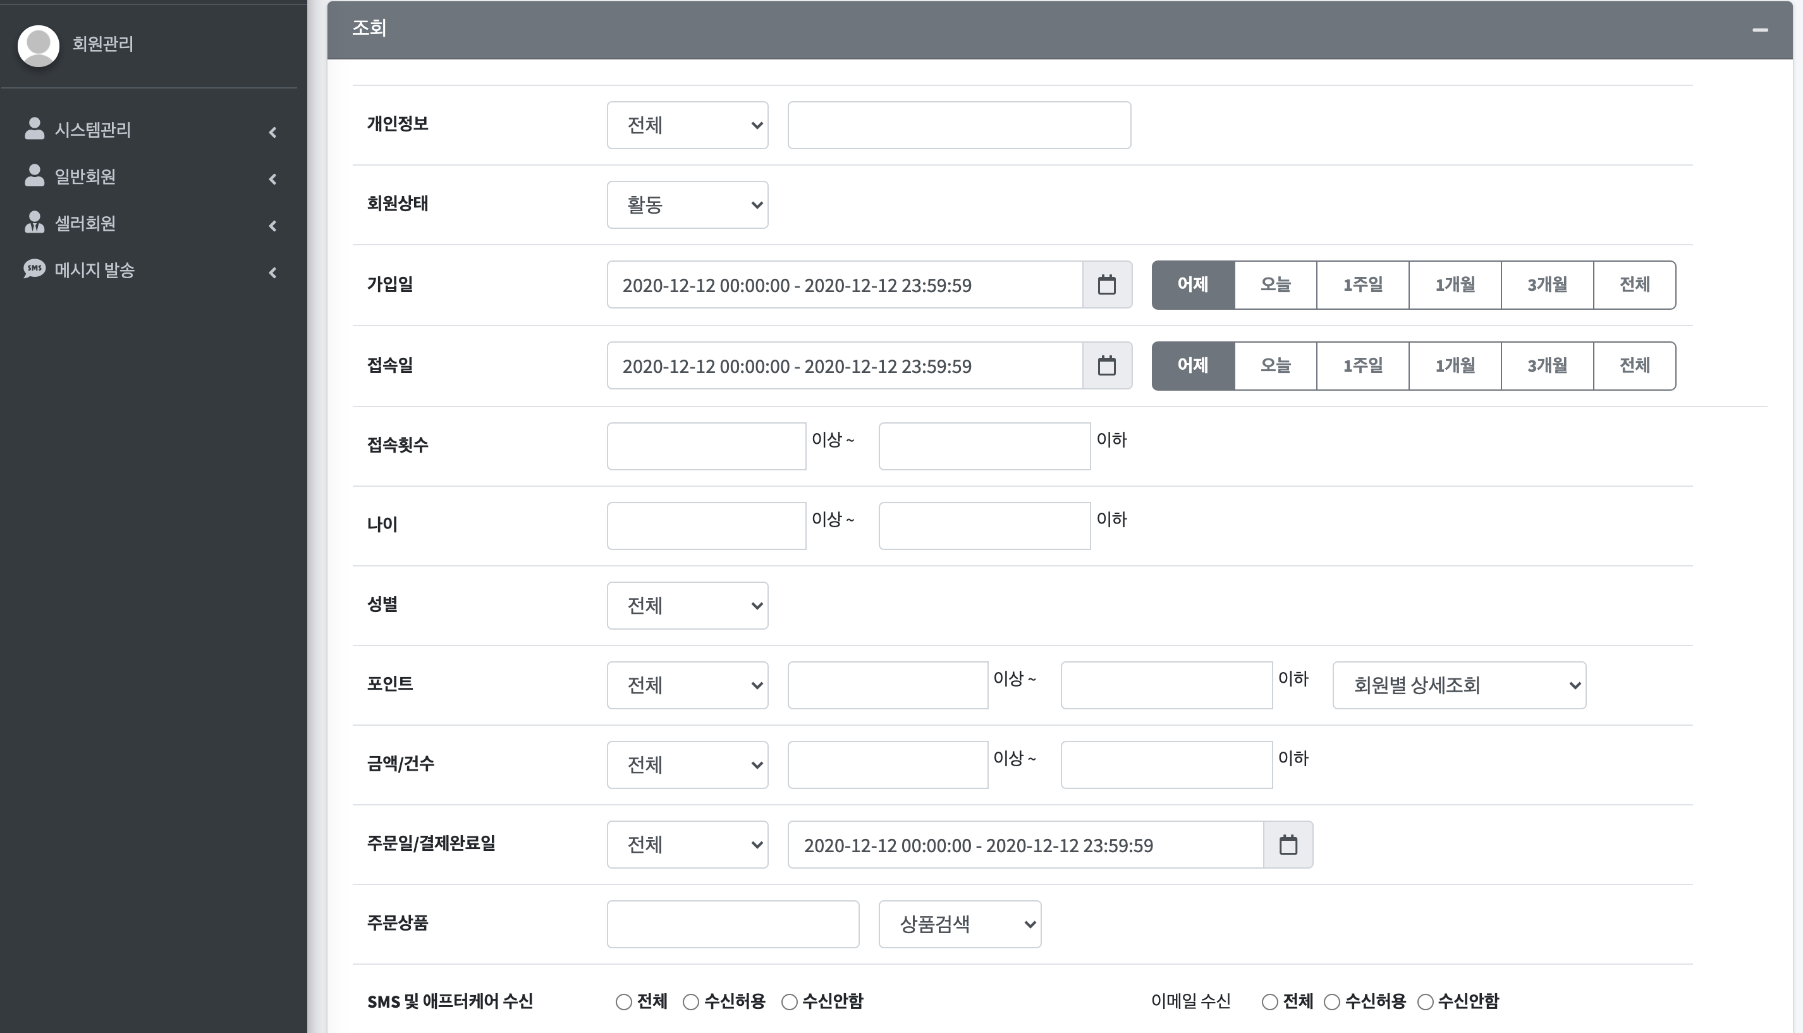Focus the 접속횟수 maximum field
The width and height of the screenshot is (1803, 1033).
984,446
